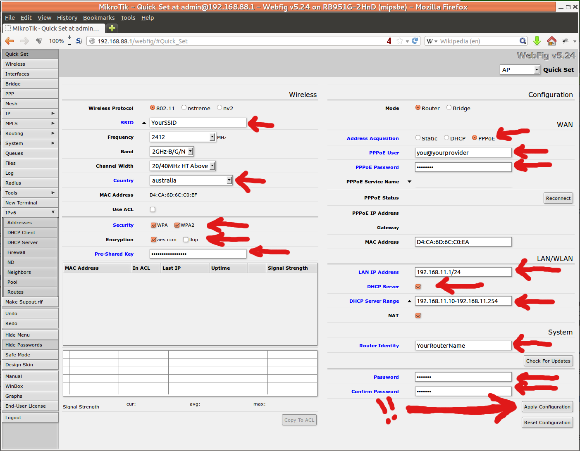Bookmark this page with the star icon
580x451 pixels.
(x=399, y=41)
